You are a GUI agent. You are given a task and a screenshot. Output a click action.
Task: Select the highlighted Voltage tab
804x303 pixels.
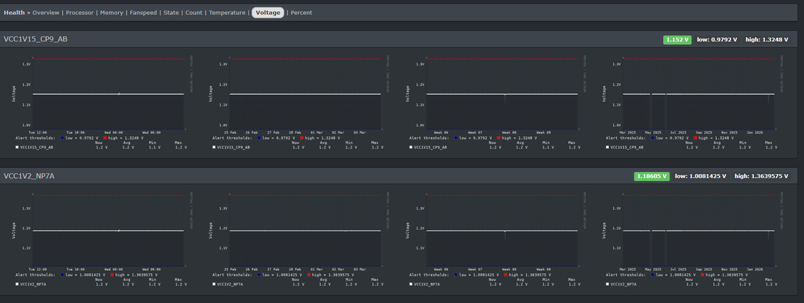point(268,13)
